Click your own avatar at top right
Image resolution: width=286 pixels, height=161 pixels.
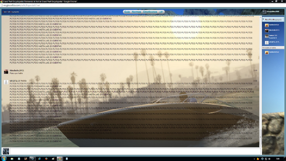(265, 12)
